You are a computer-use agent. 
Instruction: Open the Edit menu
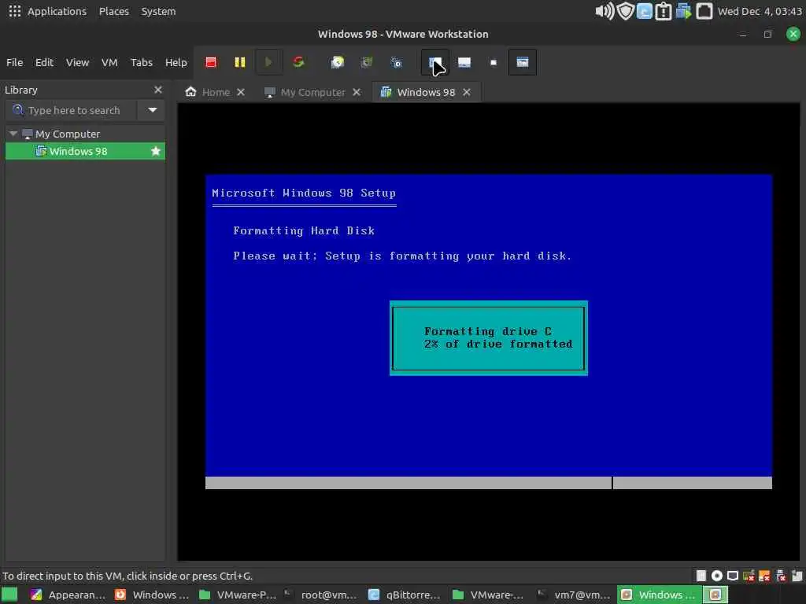pyautogui.click(x=44, y=62)
